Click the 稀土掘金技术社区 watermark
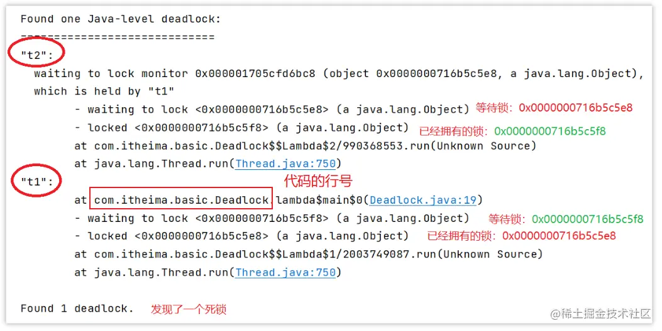Viewport: 662px width, 331px height. 600,313
